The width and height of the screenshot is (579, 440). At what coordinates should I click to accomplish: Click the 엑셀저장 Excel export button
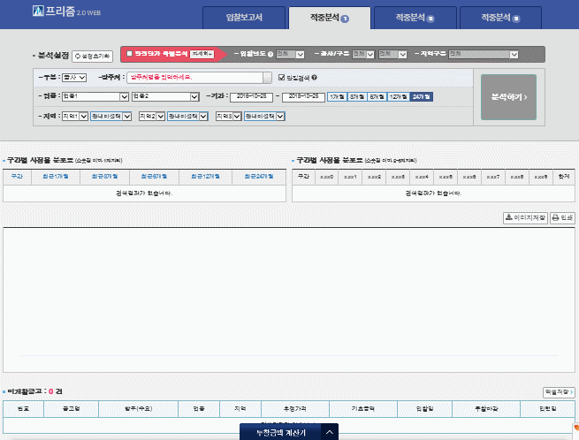(x=559, y=392)
